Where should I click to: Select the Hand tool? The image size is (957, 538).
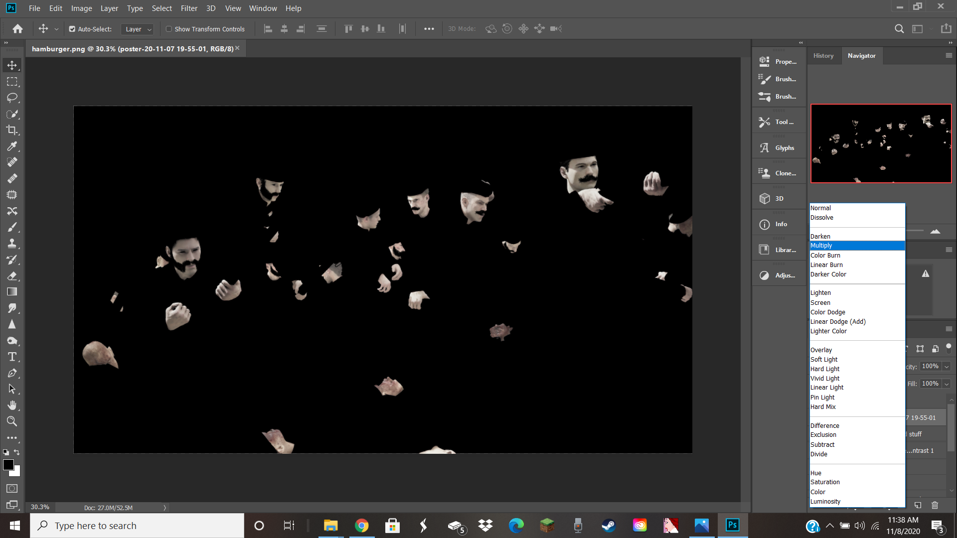coord(12,405)
